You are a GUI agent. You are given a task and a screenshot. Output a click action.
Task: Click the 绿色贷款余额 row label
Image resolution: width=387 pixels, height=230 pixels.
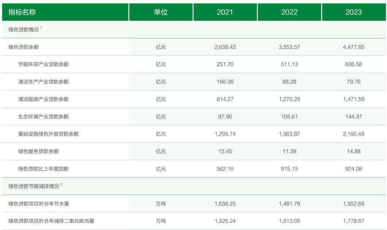tap(24, 47)
